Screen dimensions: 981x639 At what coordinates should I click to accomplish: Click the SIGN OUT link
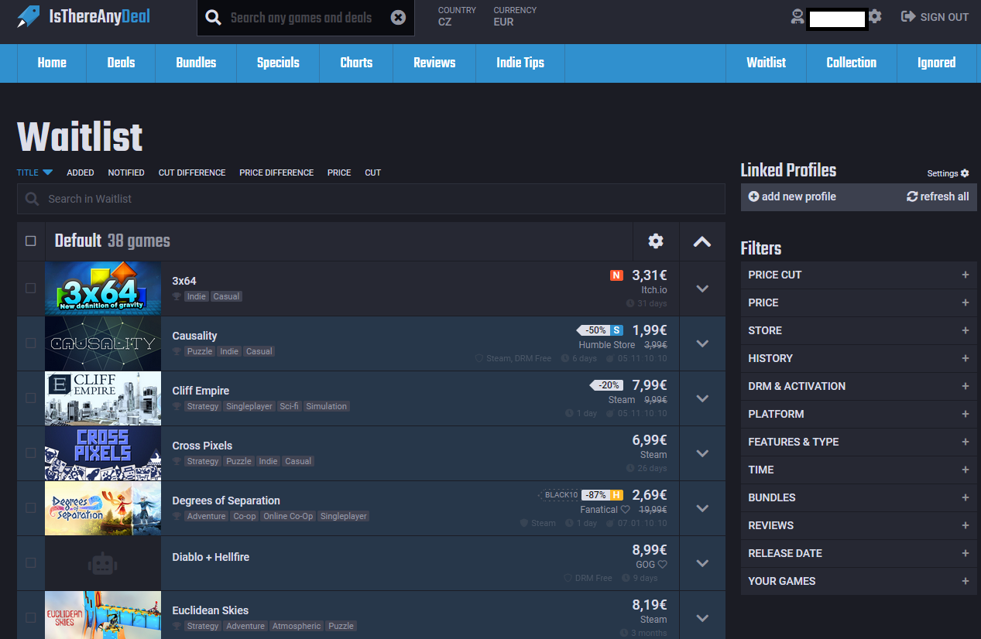point(935,17)
